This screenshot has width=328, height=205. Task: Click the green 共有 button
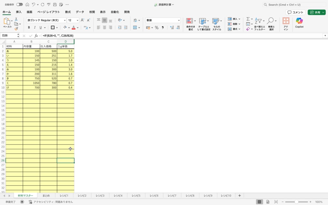(x=316, y=12)
